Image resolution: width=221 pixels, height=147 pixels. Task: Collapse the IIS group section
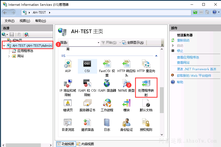(x=156, y=56)
